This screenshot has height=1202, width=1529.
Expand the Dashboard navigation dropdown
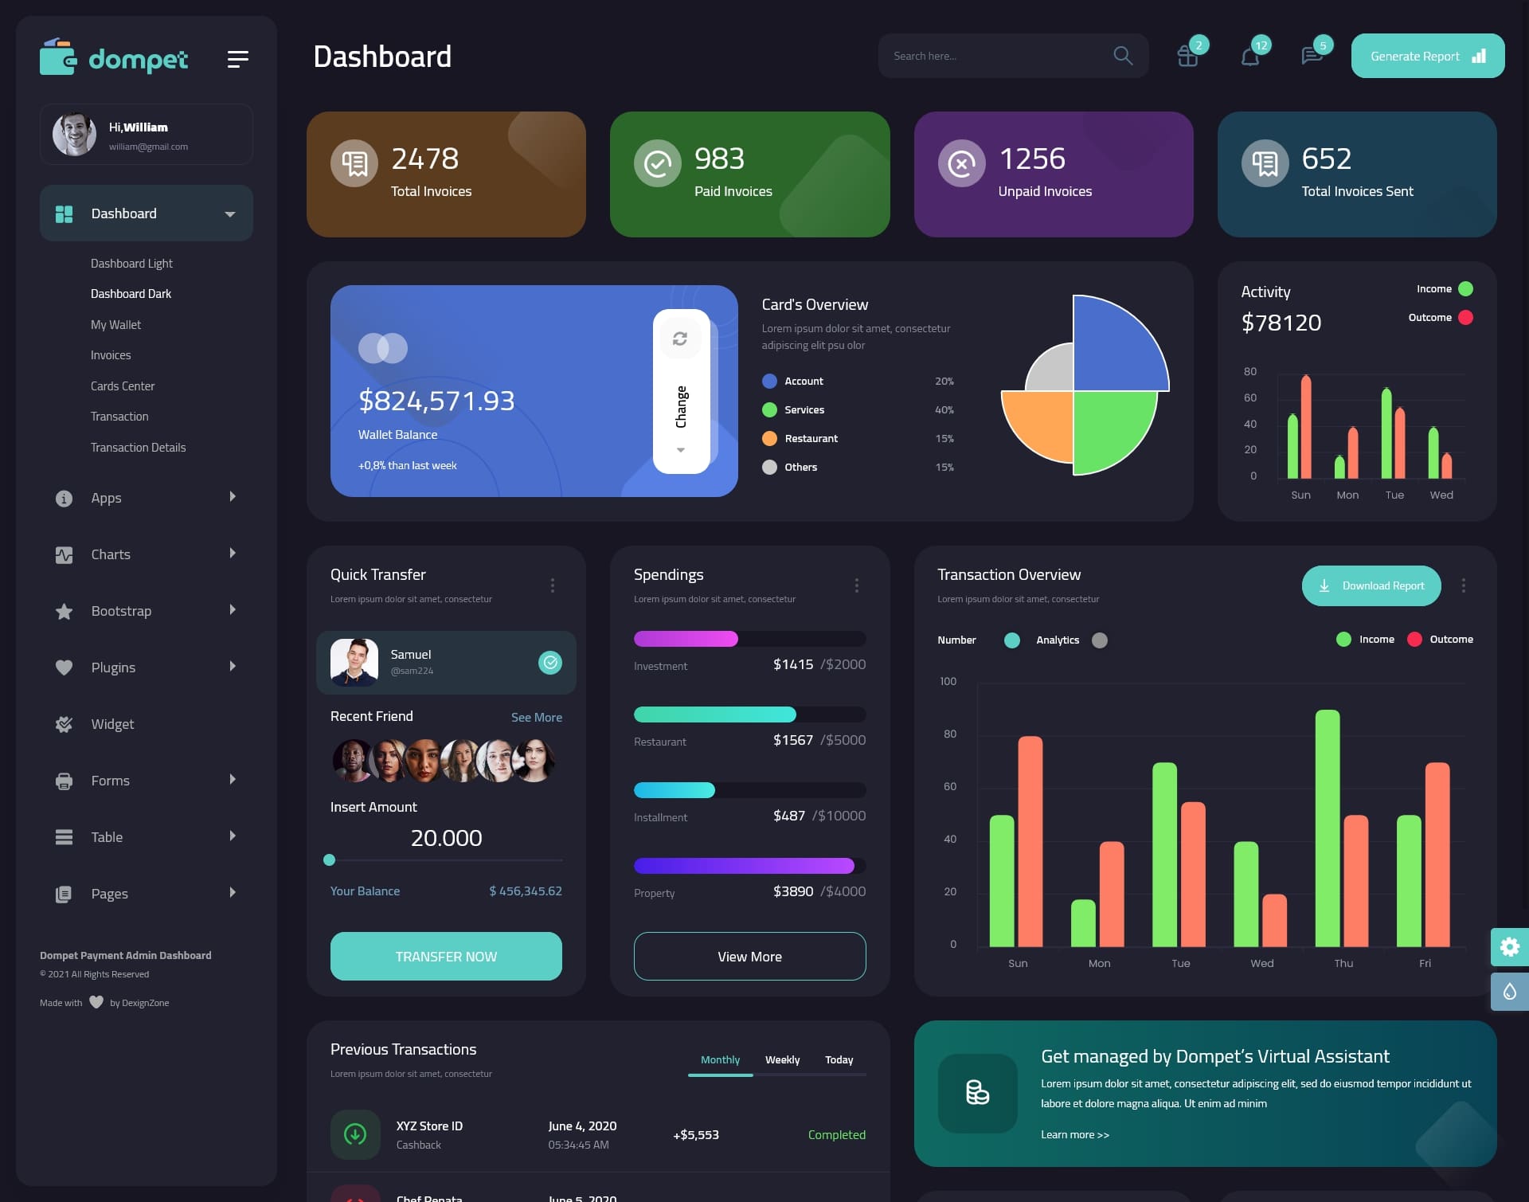coord(229,211)
